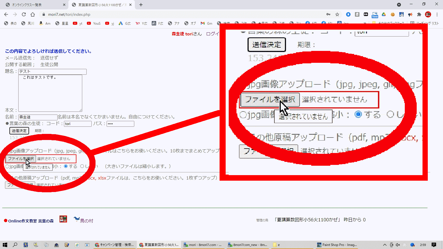Open a new browser tab
Screen dimensions: 443x249
pos(141,5)
